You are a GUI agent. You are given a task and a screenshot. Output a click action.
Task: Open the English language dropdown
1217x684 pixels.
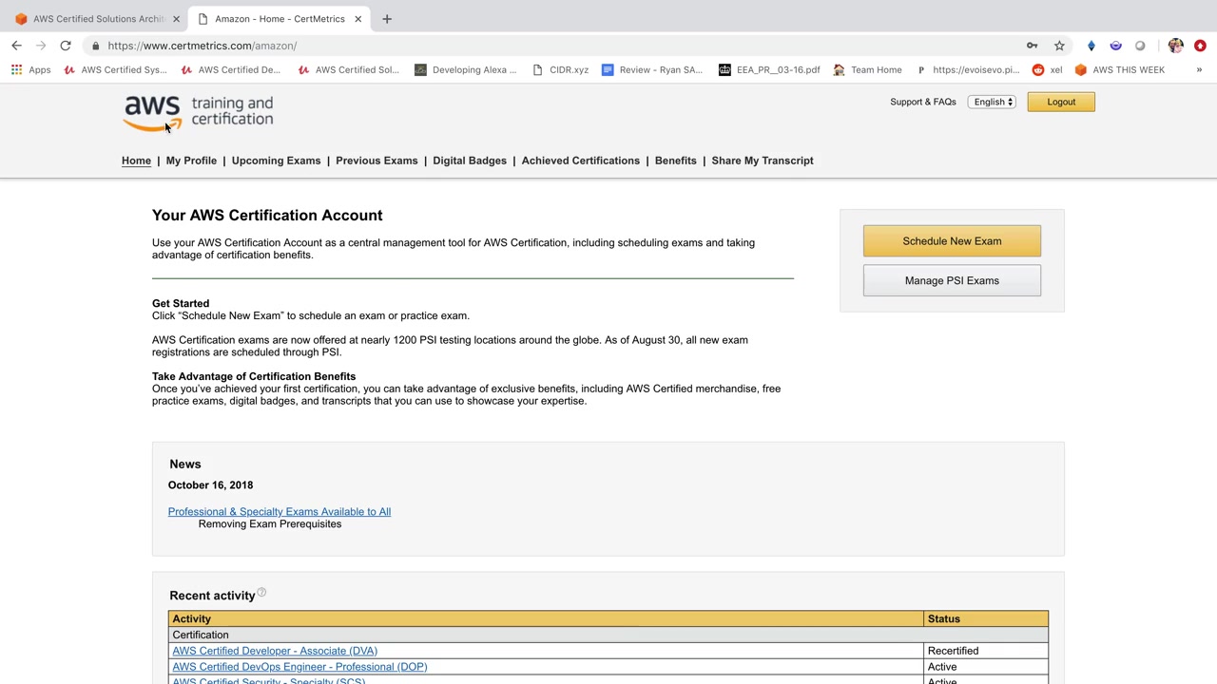click(993, 102)
